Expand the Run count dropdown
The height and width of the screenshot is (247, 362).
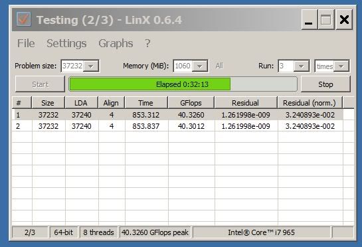coord(301,66)
